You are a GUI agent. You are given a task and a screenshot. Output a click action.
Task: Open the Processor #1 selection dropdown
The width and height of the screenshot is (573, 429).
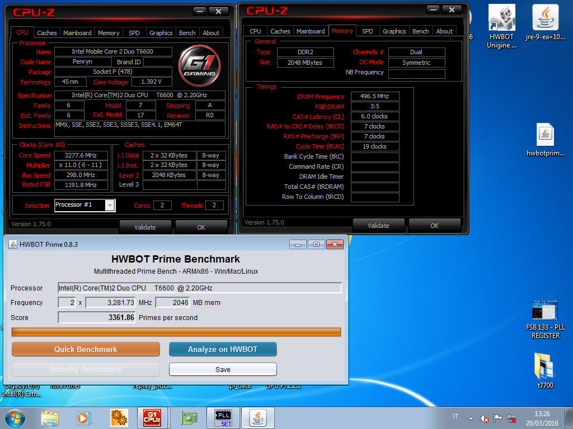[x=110, y=206]
